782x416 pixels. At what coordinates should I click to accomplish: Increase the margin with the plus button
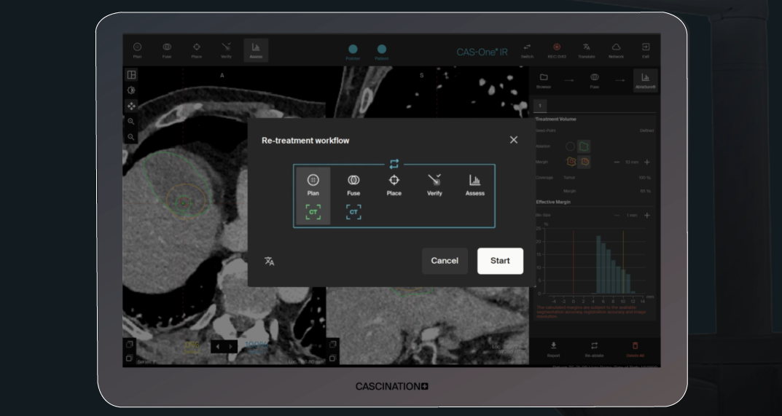[646, 162]
